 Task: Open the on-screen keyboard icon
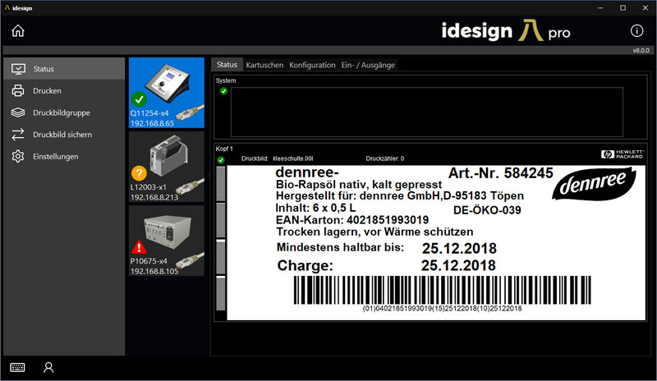(x=17, y=368)
